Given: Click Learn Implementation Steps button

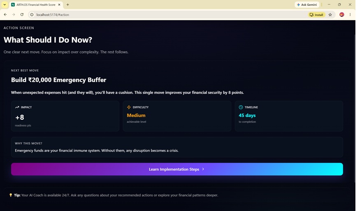Looking at the screenshot, I should point(177,169).
